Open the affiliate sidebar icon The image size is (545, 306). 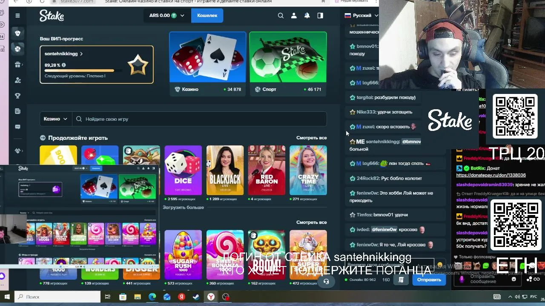17,80
